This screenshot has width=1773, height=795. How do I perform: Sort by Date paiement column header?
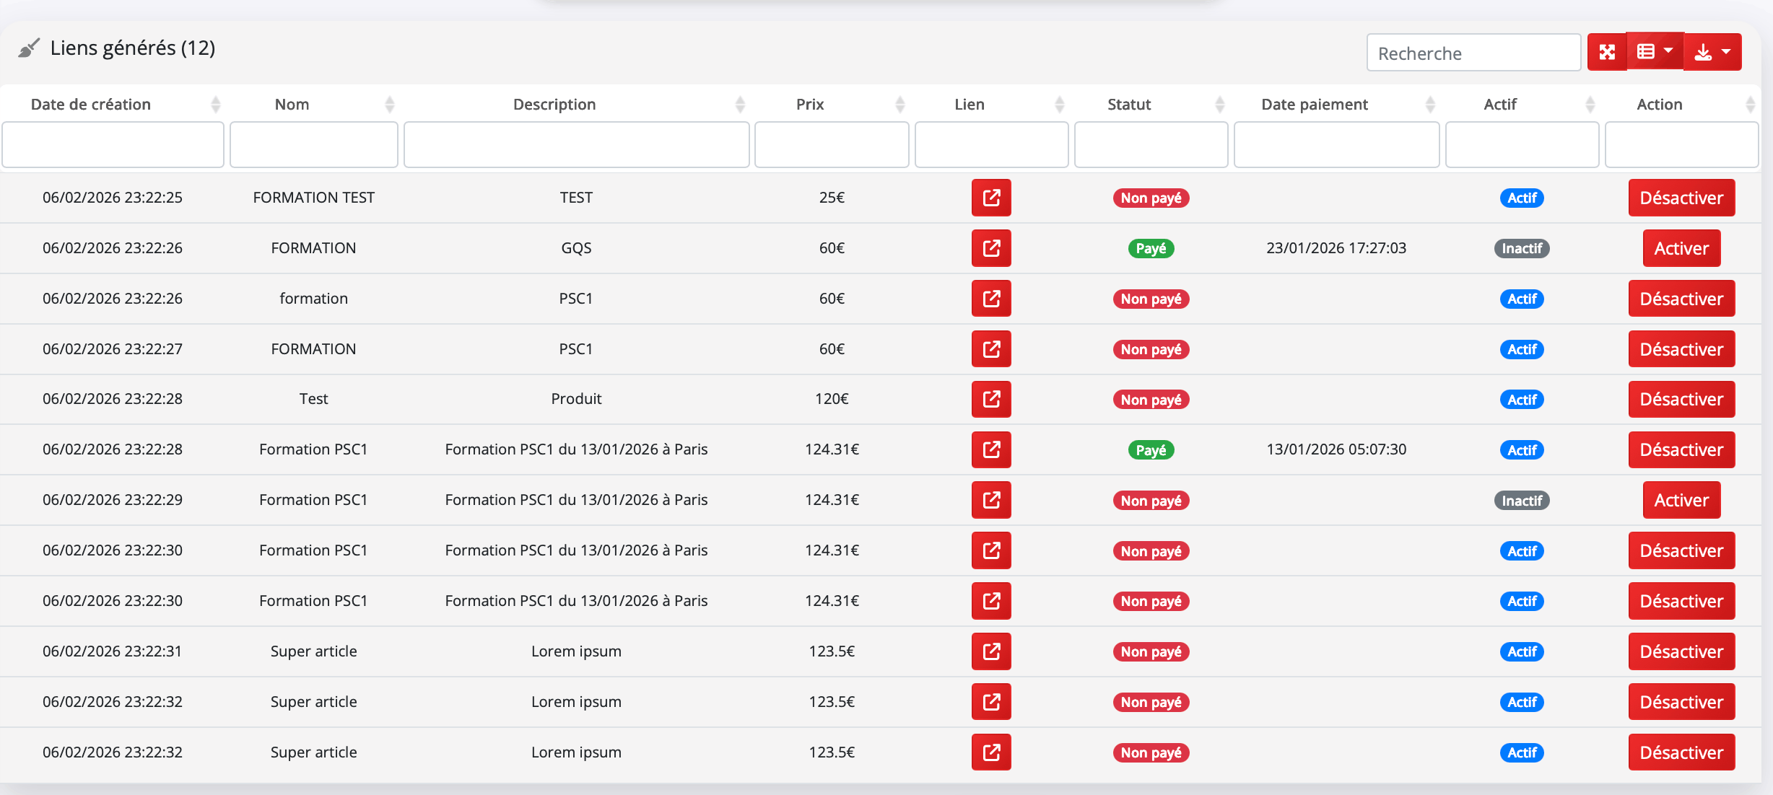pyautogui.click(x=1314, y=105)
